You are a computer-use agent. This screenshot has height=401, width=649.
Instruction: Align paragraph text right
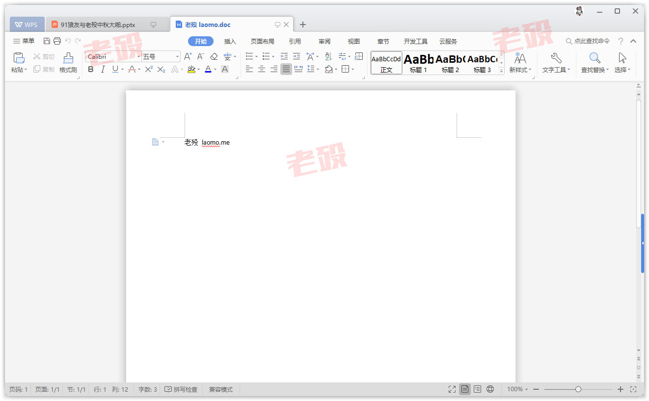click(274, 70)
